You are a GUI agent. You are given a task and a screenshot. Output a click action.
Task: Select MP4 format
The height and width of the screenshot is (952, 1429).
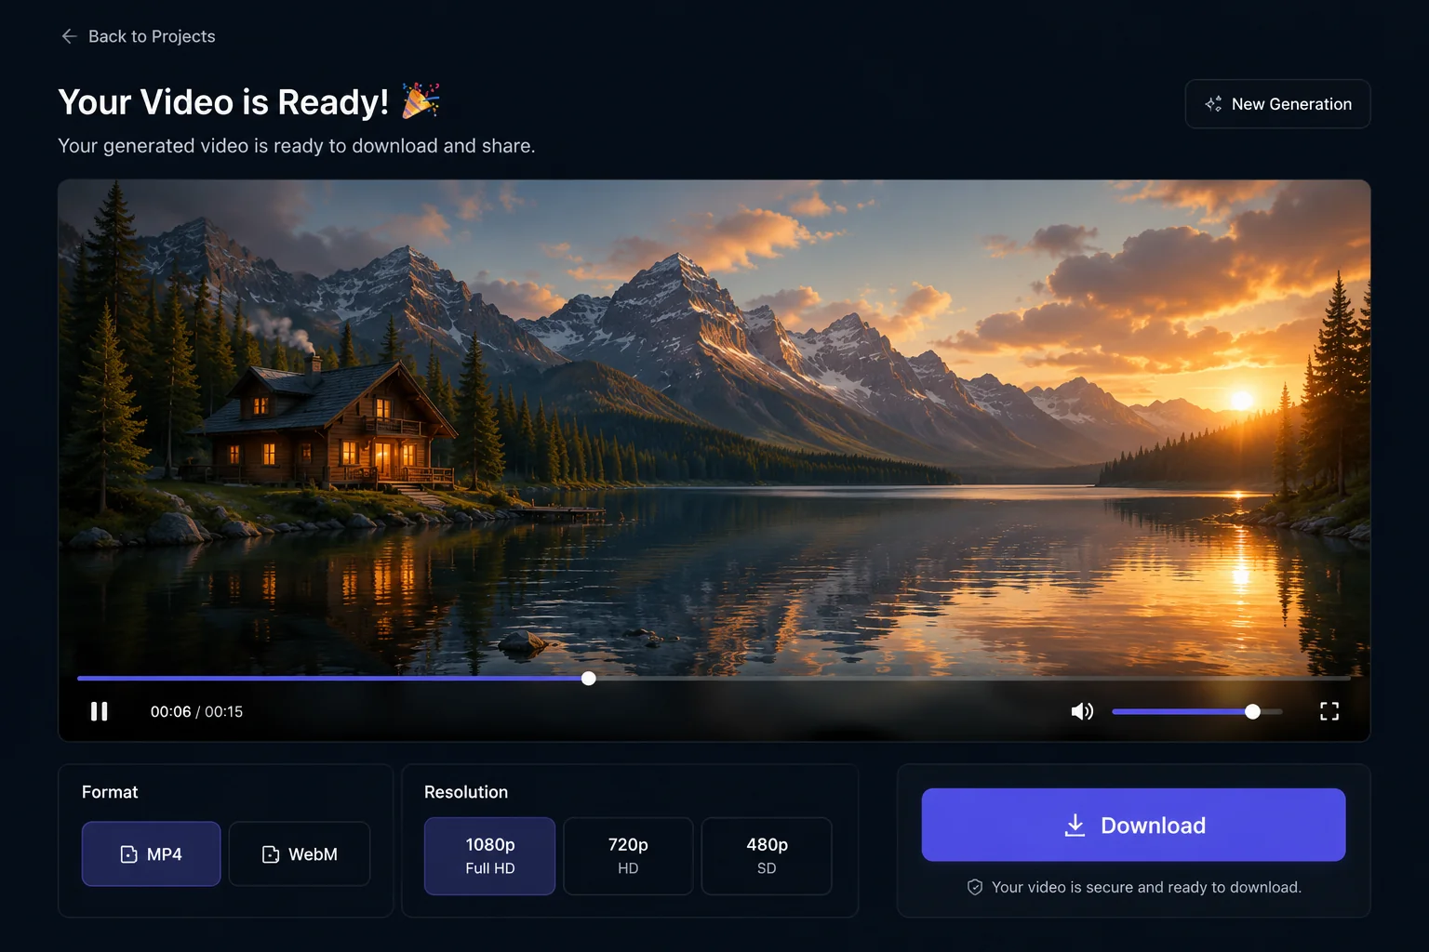coord(152,853)
